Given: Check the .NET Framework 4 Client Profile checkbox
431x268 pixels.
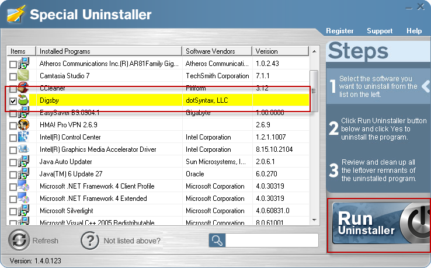Looking at the screenshot, I should [x=13, y=187].
